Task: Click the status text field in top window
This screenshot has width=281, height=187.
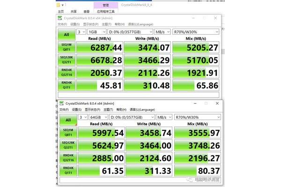Action: tap(138, 94)
